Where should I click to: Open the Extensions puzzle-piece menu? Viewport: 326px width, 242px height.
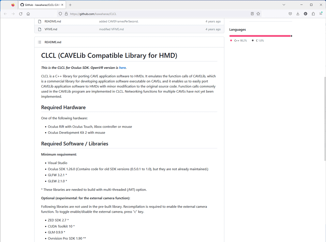point(313,14)
